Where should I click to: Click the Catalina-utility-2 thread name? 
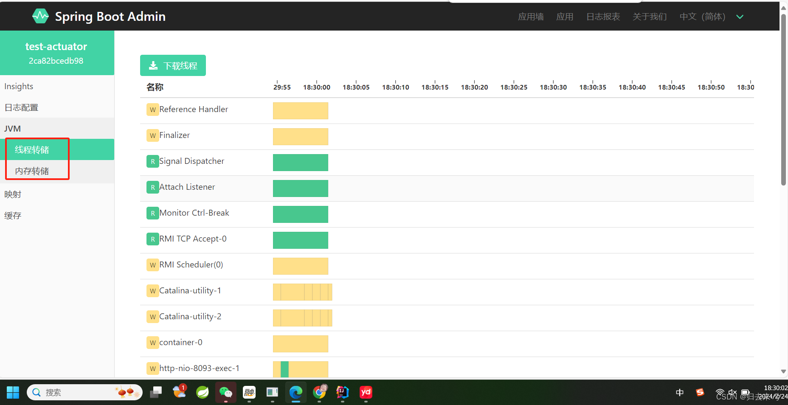coord(190,317)
